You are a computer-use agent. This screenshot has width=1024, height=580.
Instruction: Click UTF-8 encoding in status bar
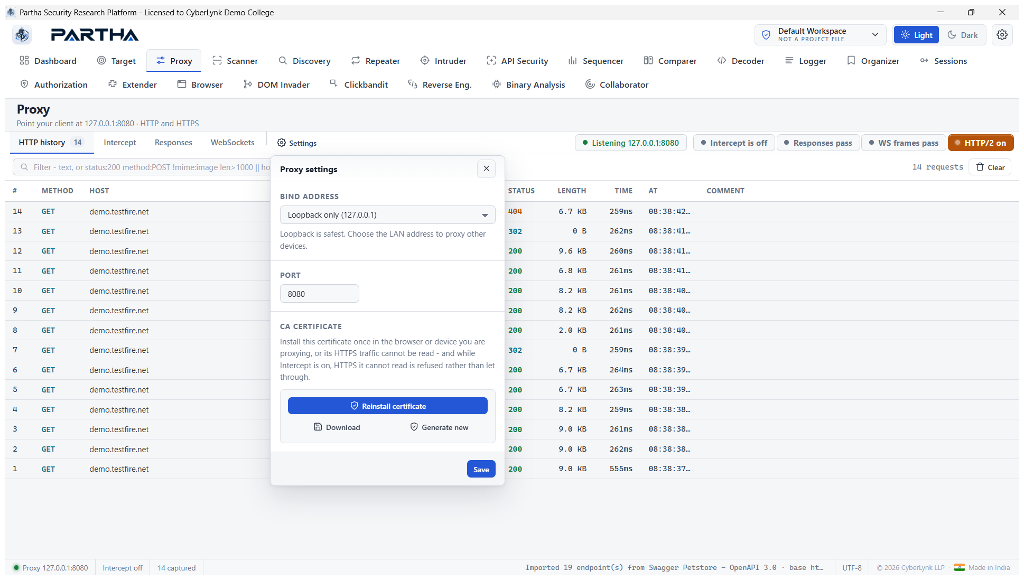852,568
